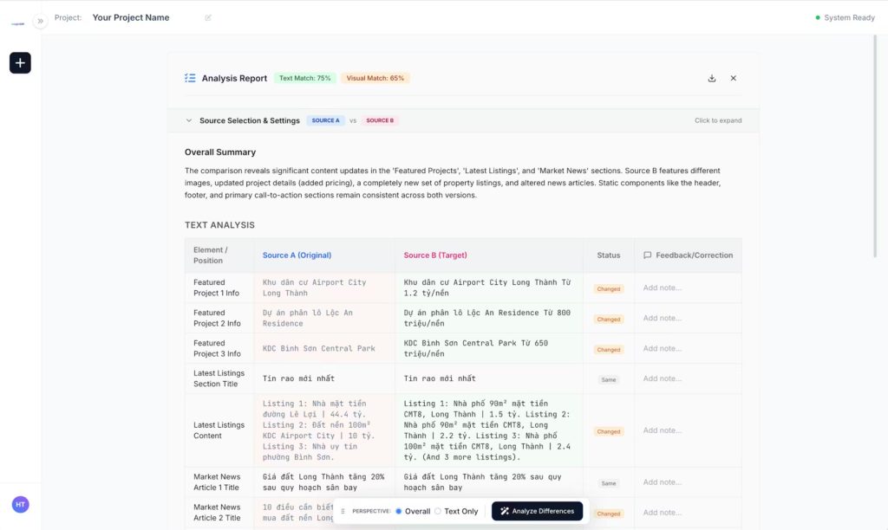
Task: Select the SOURCE A badge
Action: (x=328, y=120)
